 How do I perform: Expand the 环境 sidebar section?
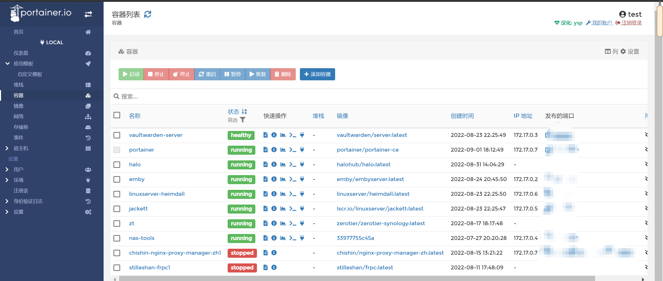7,180
